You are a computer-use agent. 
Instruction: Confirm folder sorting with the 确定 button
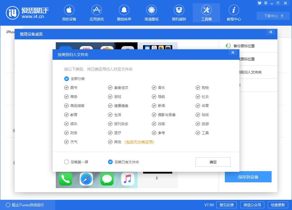click(213, 162)
